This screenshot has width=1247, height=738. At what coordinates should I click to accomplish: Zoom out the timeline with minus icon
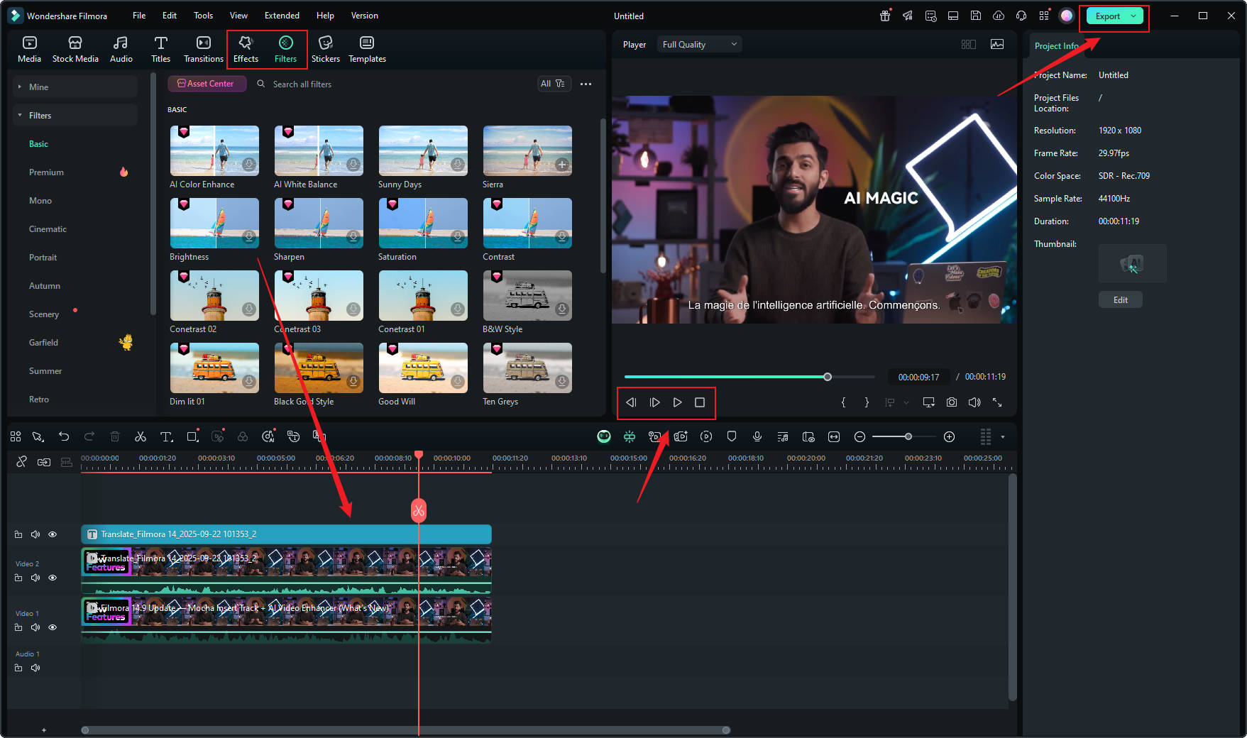pos(859,436)
